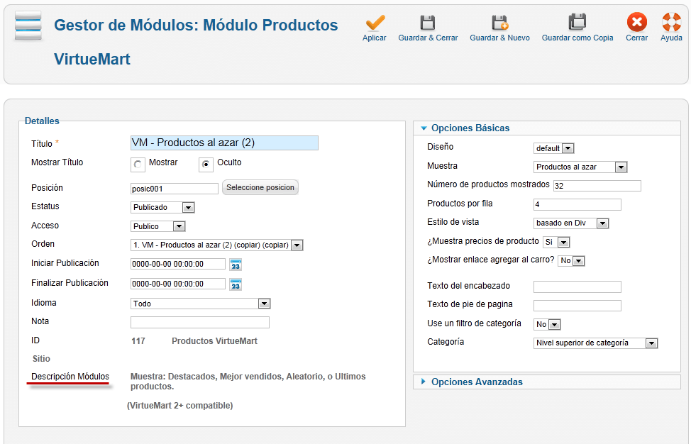Click the Guardar como Copia icon
The height and width of the screenshot is (444, 691).
point(577,21)
